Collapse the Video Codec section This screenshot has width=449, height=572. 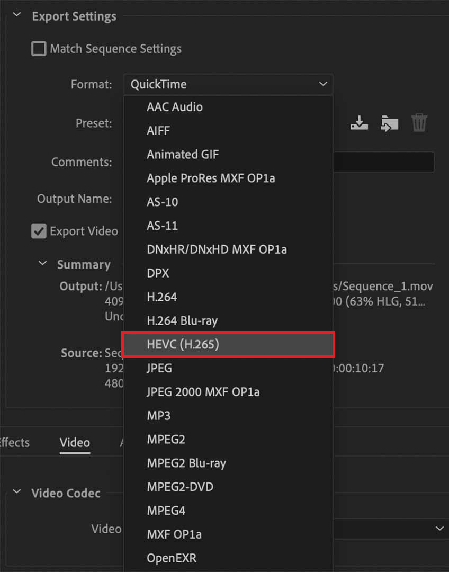(17, 491)
